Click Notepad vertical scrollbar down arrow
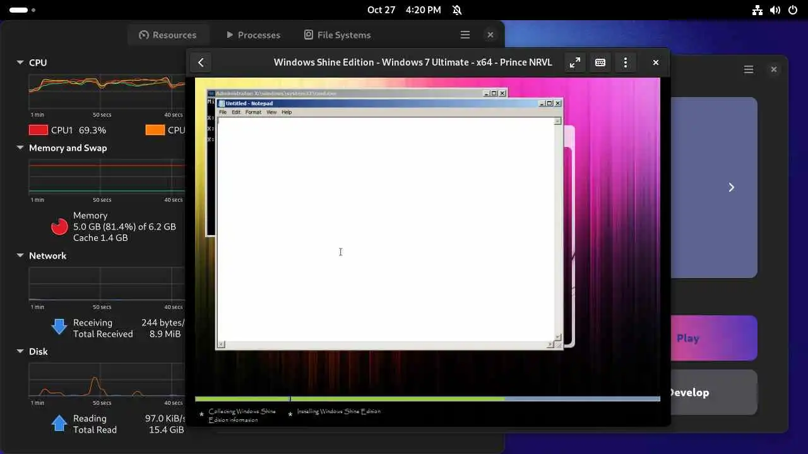The width and height of the screenshot is (808, 454). (x=557, y=337)
